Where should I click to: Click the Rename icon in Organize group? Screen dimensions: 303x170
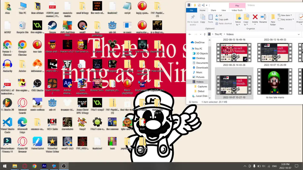(263, 17)
